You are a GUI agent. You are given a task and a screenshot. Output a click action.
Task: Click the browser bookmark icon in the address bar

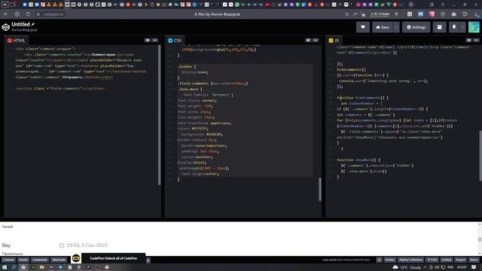click(x=396, y=14)
